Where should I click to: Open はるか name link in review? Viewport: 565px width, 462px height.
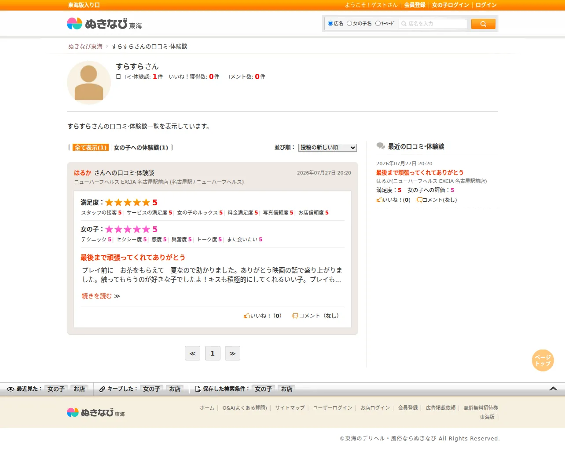(x=83, y=173)
